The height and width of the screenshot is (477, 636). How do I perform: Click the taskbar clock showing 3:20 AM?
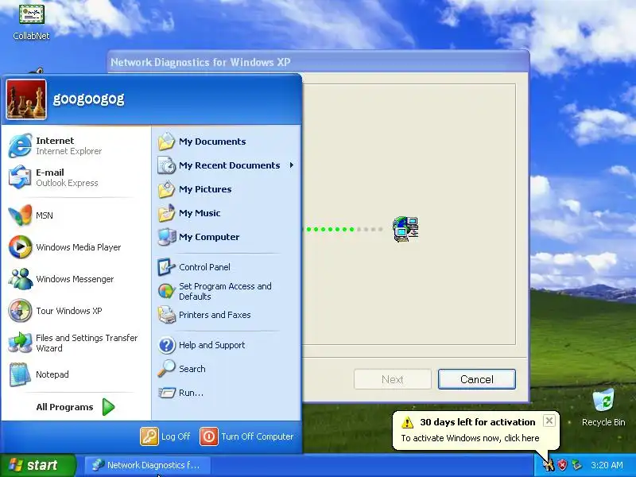(607, 465)
